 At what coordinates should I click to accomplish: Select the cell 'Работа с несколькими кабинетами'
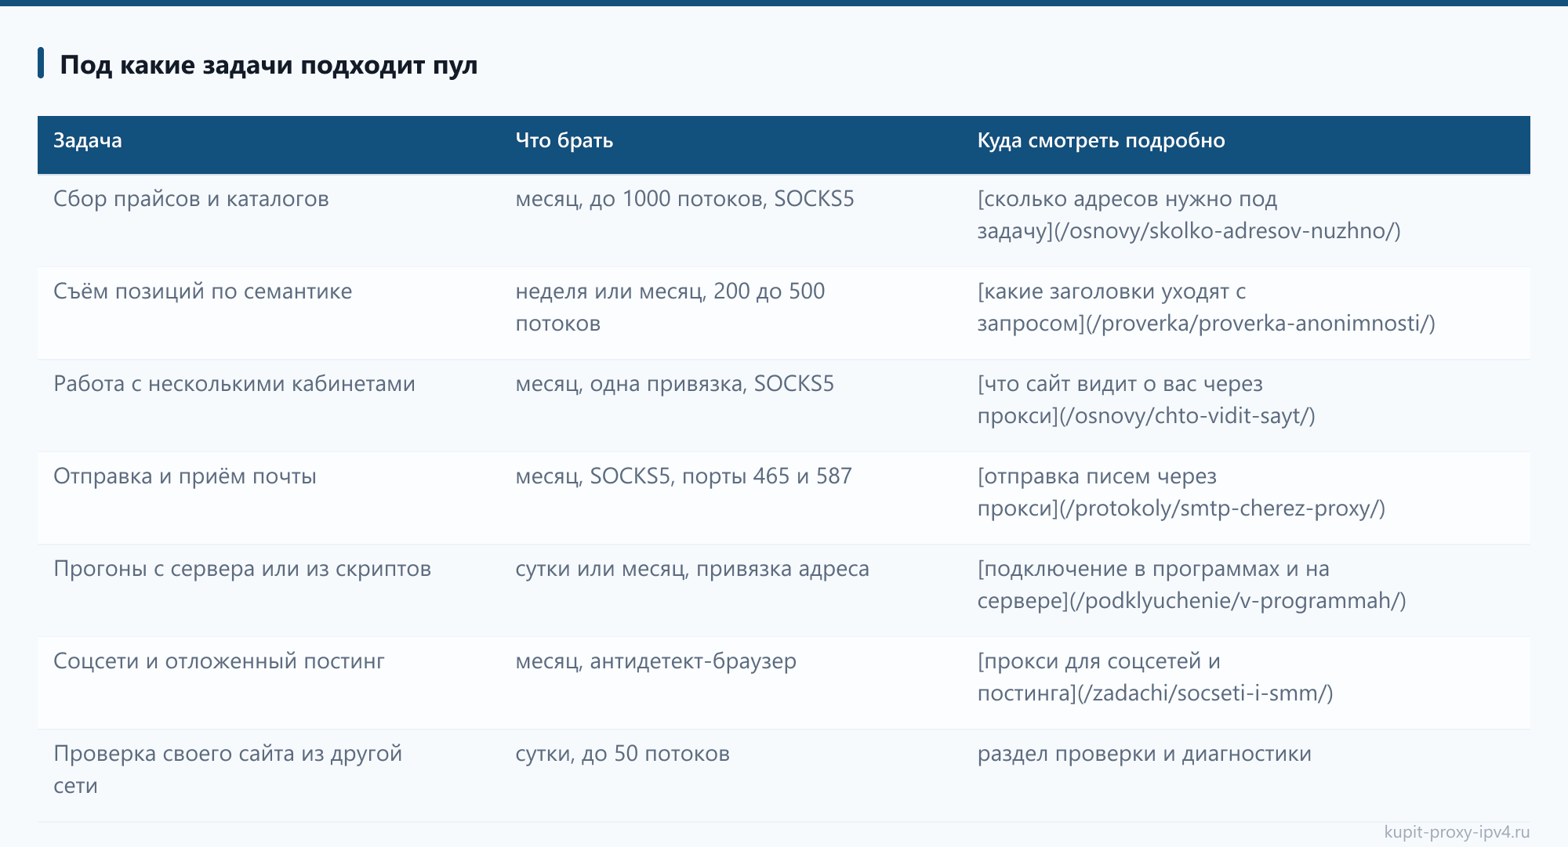268,405
